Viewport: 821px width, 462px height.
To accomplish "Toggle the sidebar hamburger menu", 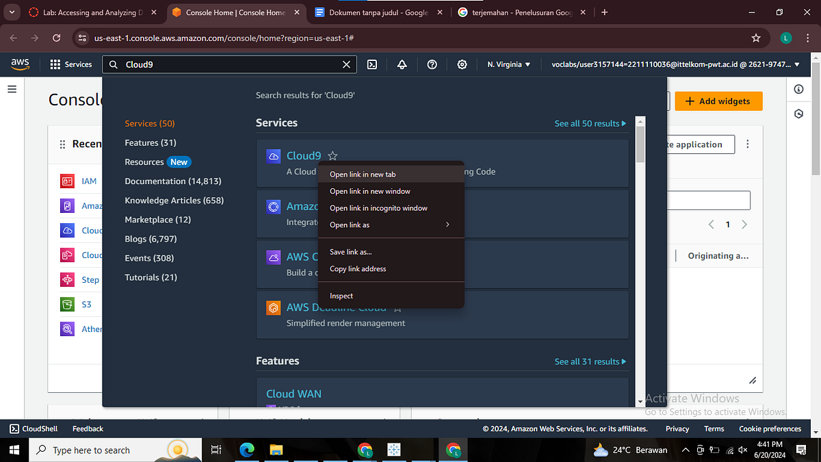I will 12,88.
